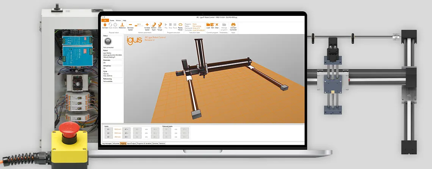Click the Kinematic 'OK' value
Image resolution: width=432 pixels, height=169 pixels.
click(104, 62)
